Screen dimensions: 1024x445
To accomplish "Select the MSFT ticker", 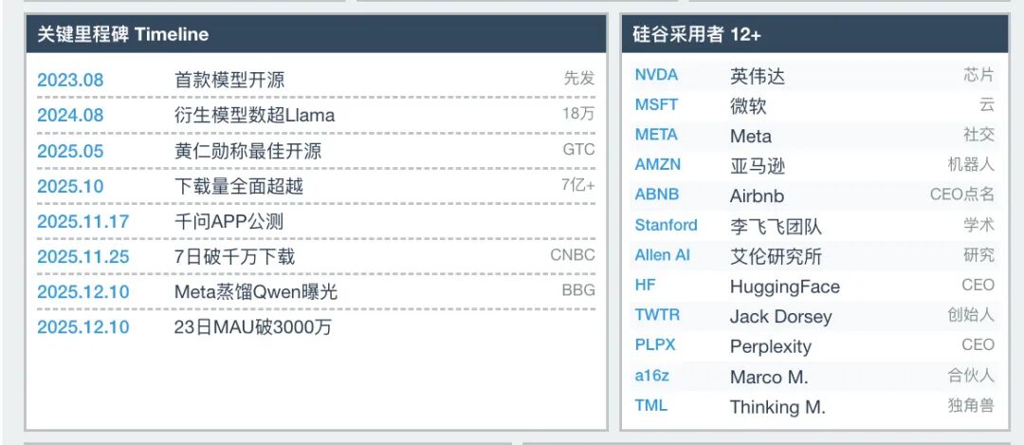I will (656, 104).
